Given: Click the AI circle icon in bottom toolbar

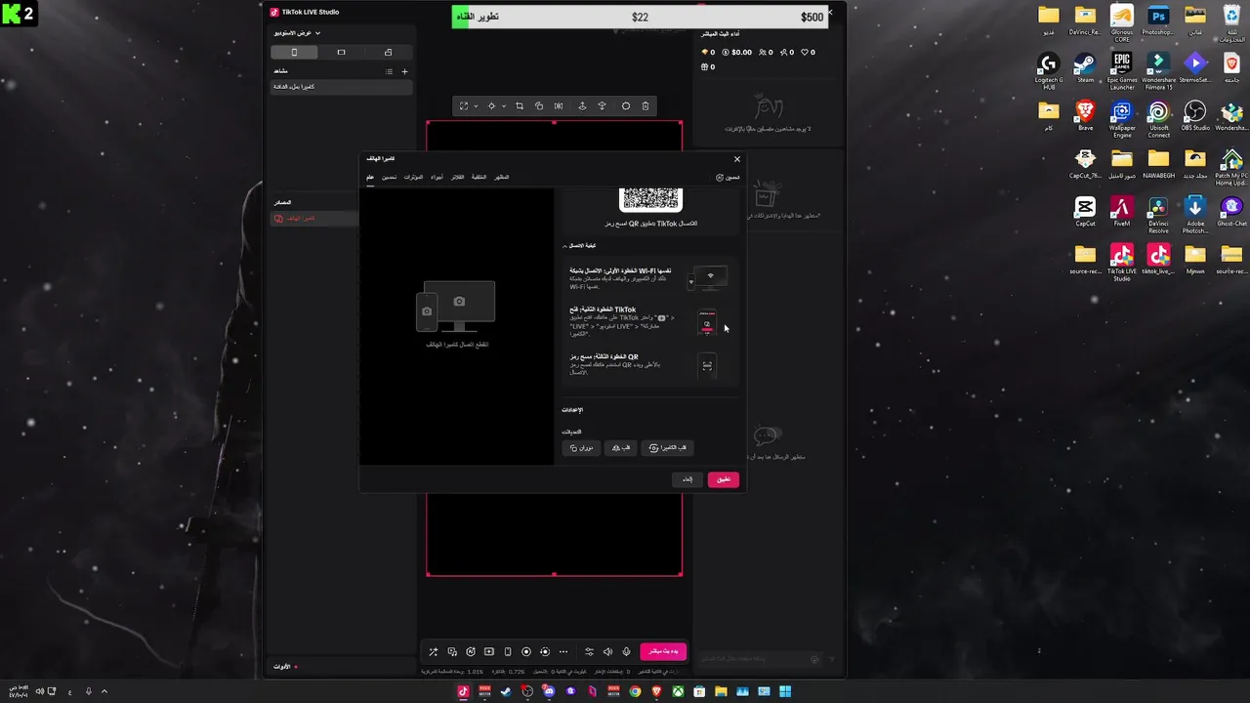Looking at the screenshot, I should 471,651.
